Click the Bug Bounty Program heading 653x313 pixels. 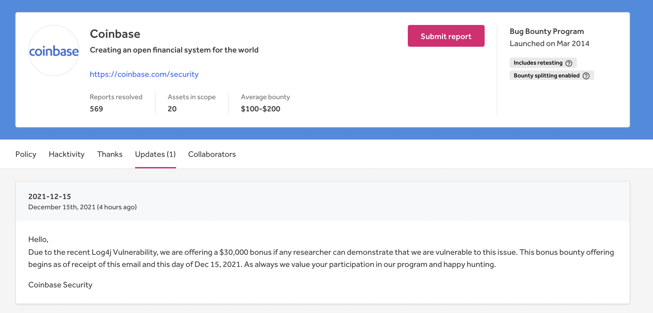pos(547,31)
